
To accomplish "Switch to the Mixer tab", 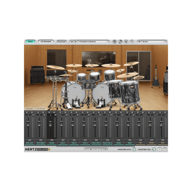I will pos(30,42).
